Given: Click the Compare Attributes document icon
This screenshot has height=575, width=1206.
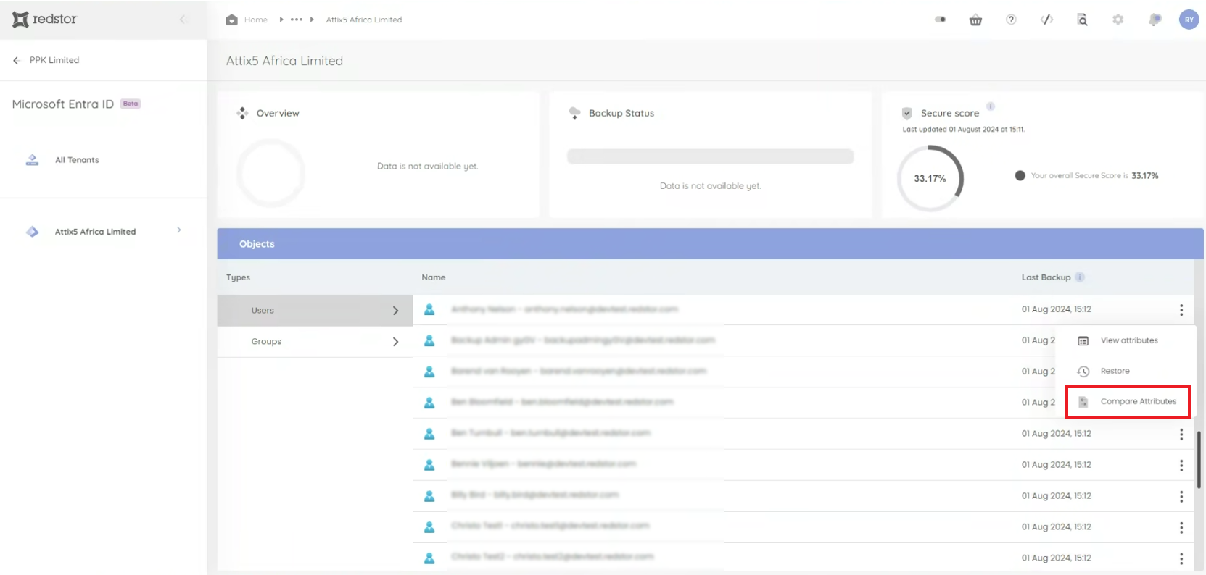Looking at the screenshot, I should [1083, 402].
